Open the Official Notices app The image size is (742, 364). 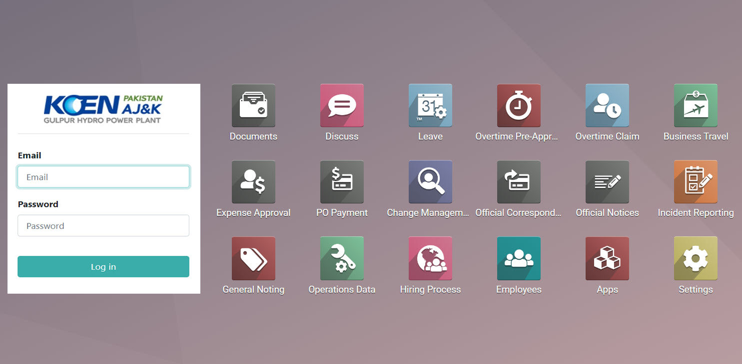pyautogui.click(x=607, y=182)
